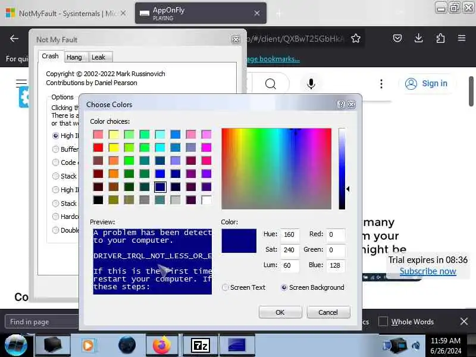Click the luminance slider arrow marker
This screenshot has width=476, height=357.
348,189
